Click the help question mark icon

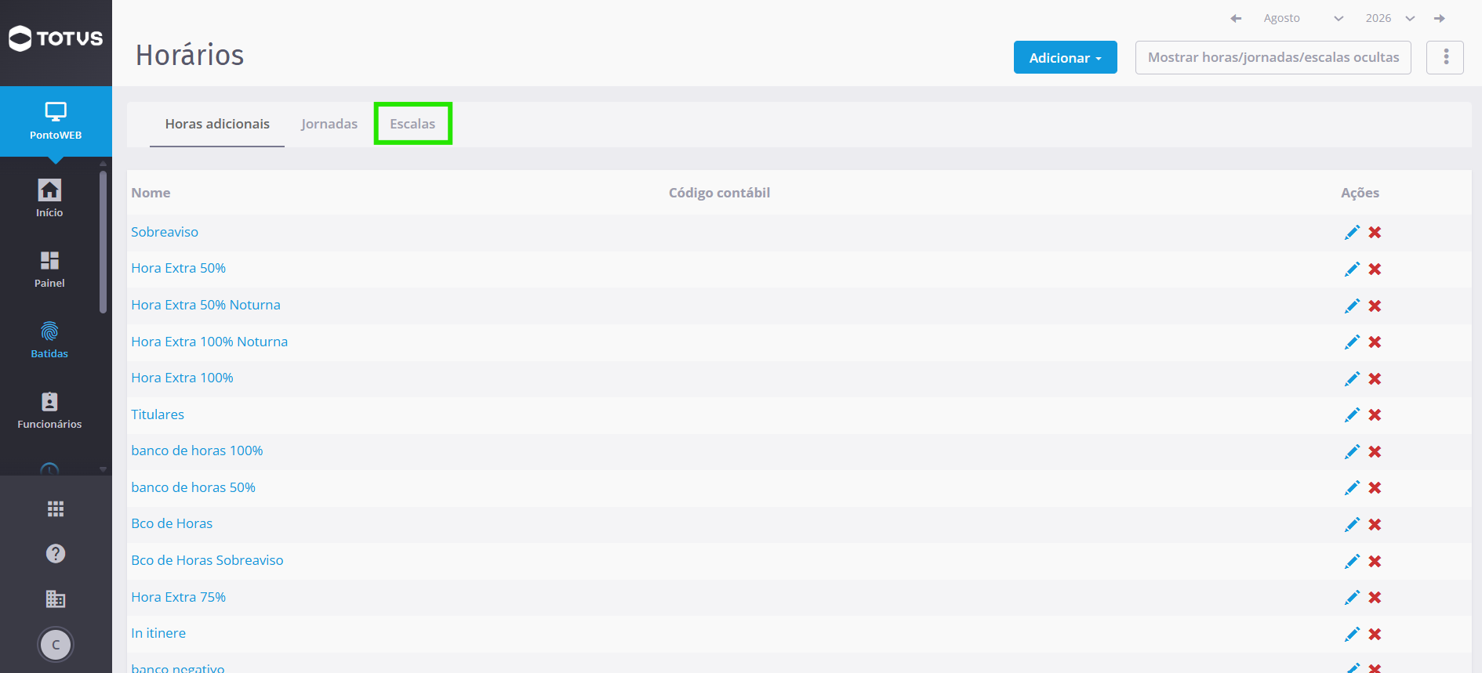point(56,554)
